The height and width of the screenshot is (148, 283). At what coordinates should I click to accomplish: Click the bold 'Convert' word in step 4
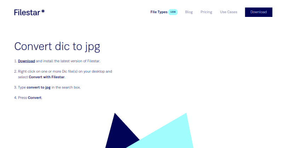35,98
